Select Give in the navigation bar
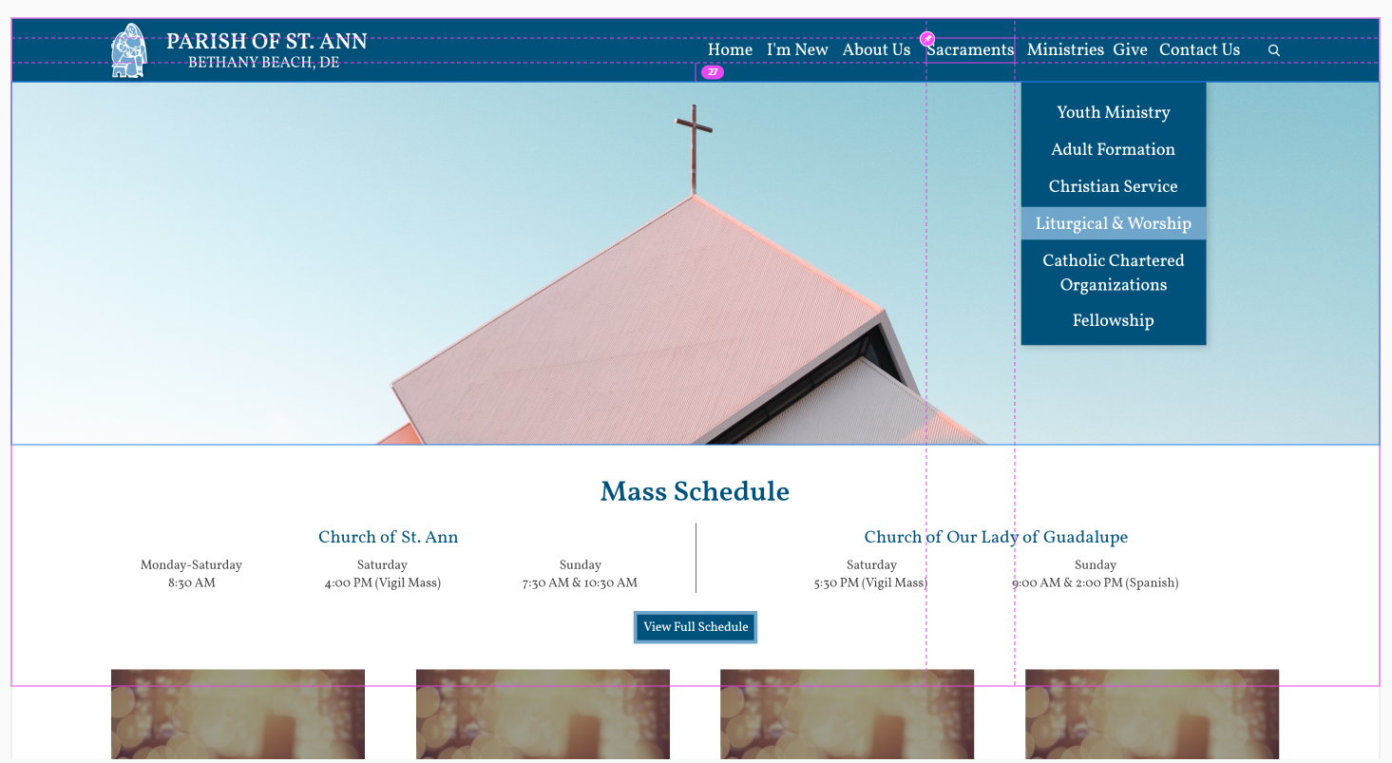This screenshot has width=1392, height=763. click(x=1130, y=50)
